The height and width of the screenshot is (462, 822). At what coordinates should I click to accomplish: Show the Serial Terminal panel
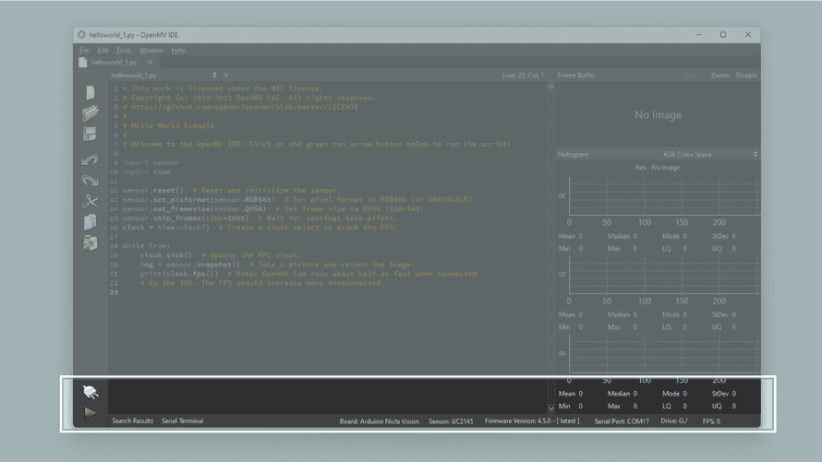click(182, 421)
